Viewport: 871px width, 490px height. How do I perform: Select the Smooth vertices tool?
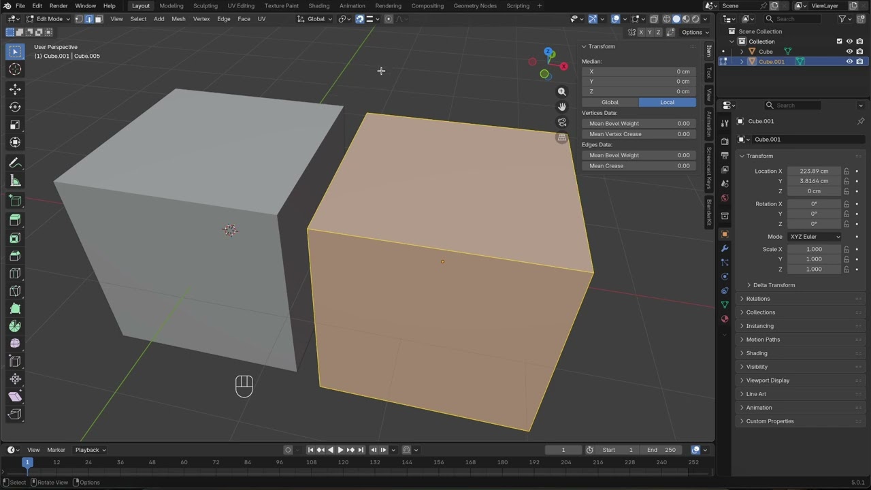pos(15,344)
